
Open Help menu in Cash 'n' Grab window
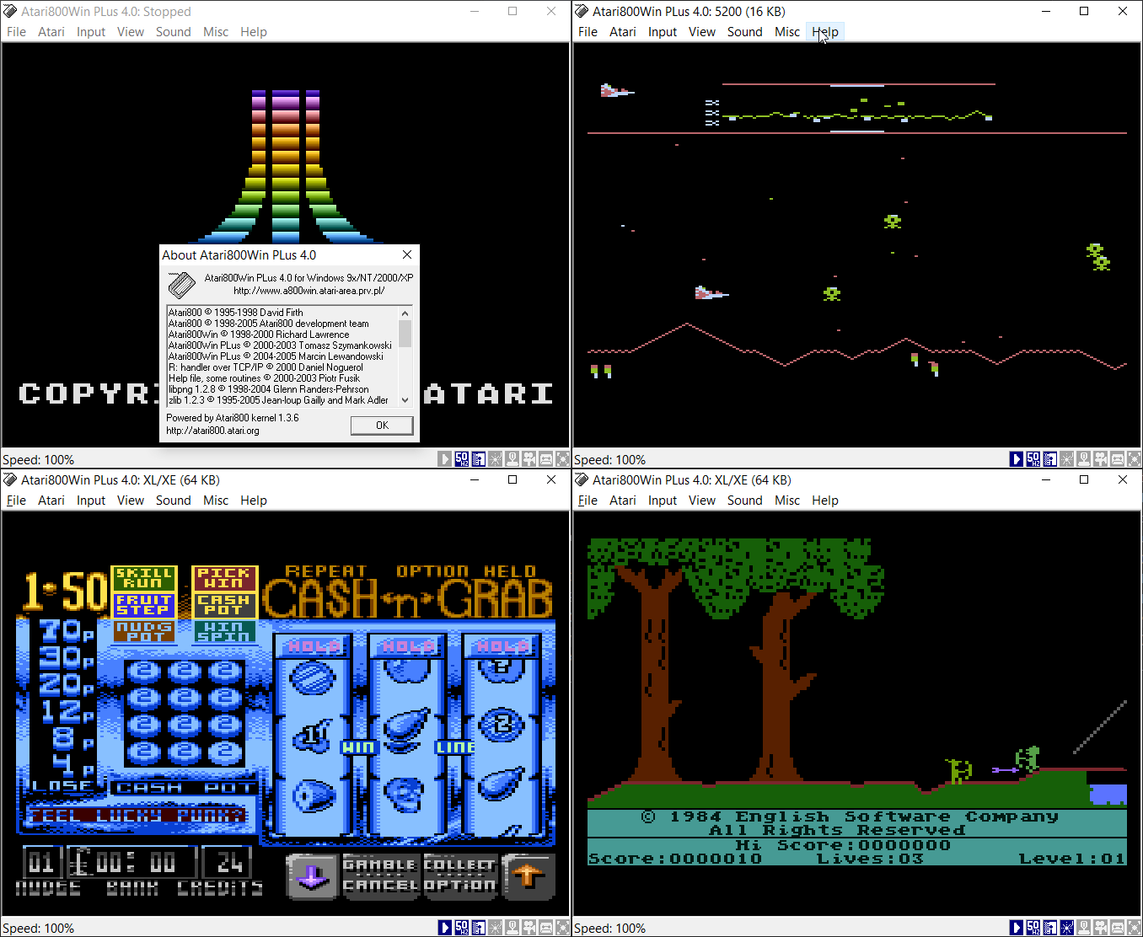(x=254, y=501)
